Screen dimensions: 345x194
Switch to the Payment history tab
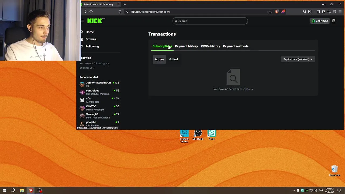point(186,46)
